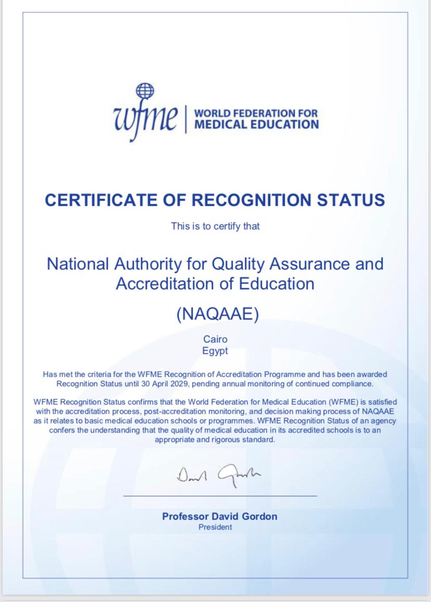Click David Gordon's handwritten signature

pyautogui.click(x=219, y=475)
